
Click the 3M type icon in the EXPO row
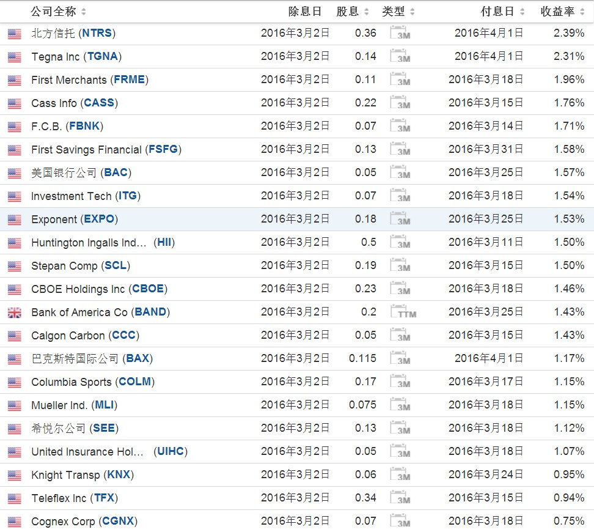coord(400,220)
